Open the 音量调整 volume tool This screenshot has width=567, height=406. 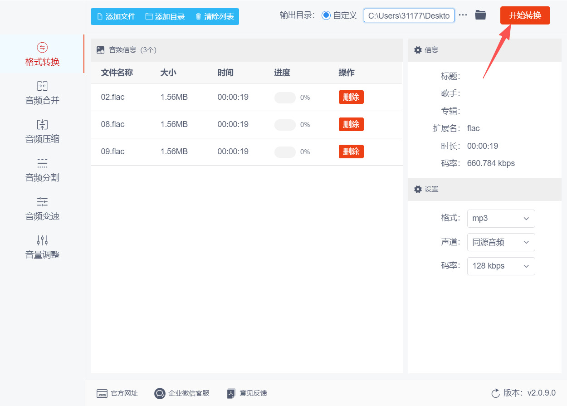[42, 247]
